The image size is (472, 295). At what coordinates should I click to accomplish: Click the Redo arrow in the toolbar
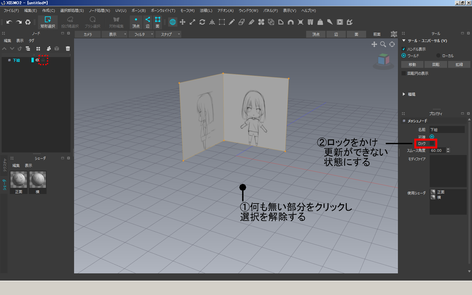19,22
